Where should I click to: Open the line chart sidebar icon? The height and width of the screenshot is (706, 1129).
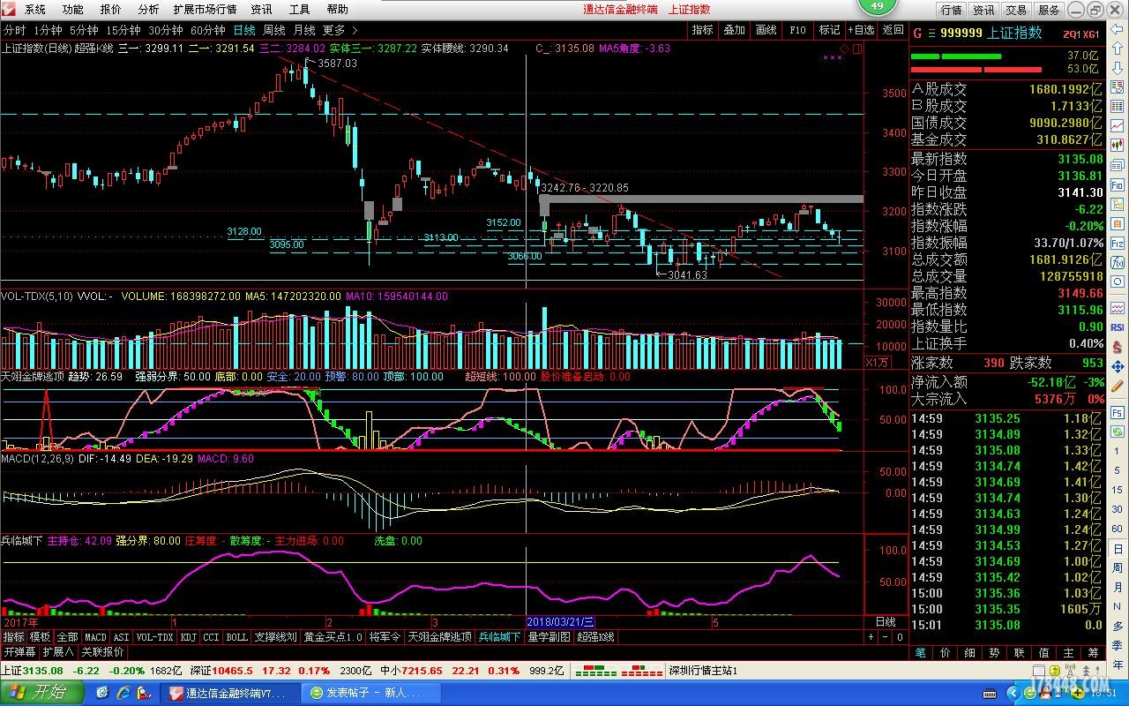tap(1118, 126)
